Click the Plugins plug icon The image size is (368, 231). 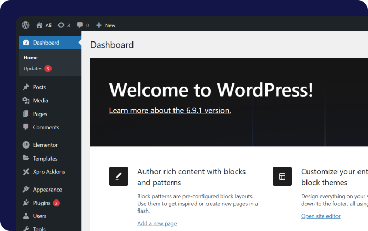[x=26, y=203]
